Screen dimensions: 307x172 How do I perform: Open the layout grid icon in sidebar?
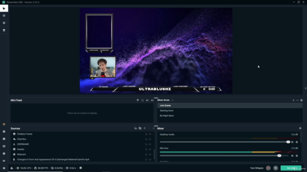coord(4,139)
